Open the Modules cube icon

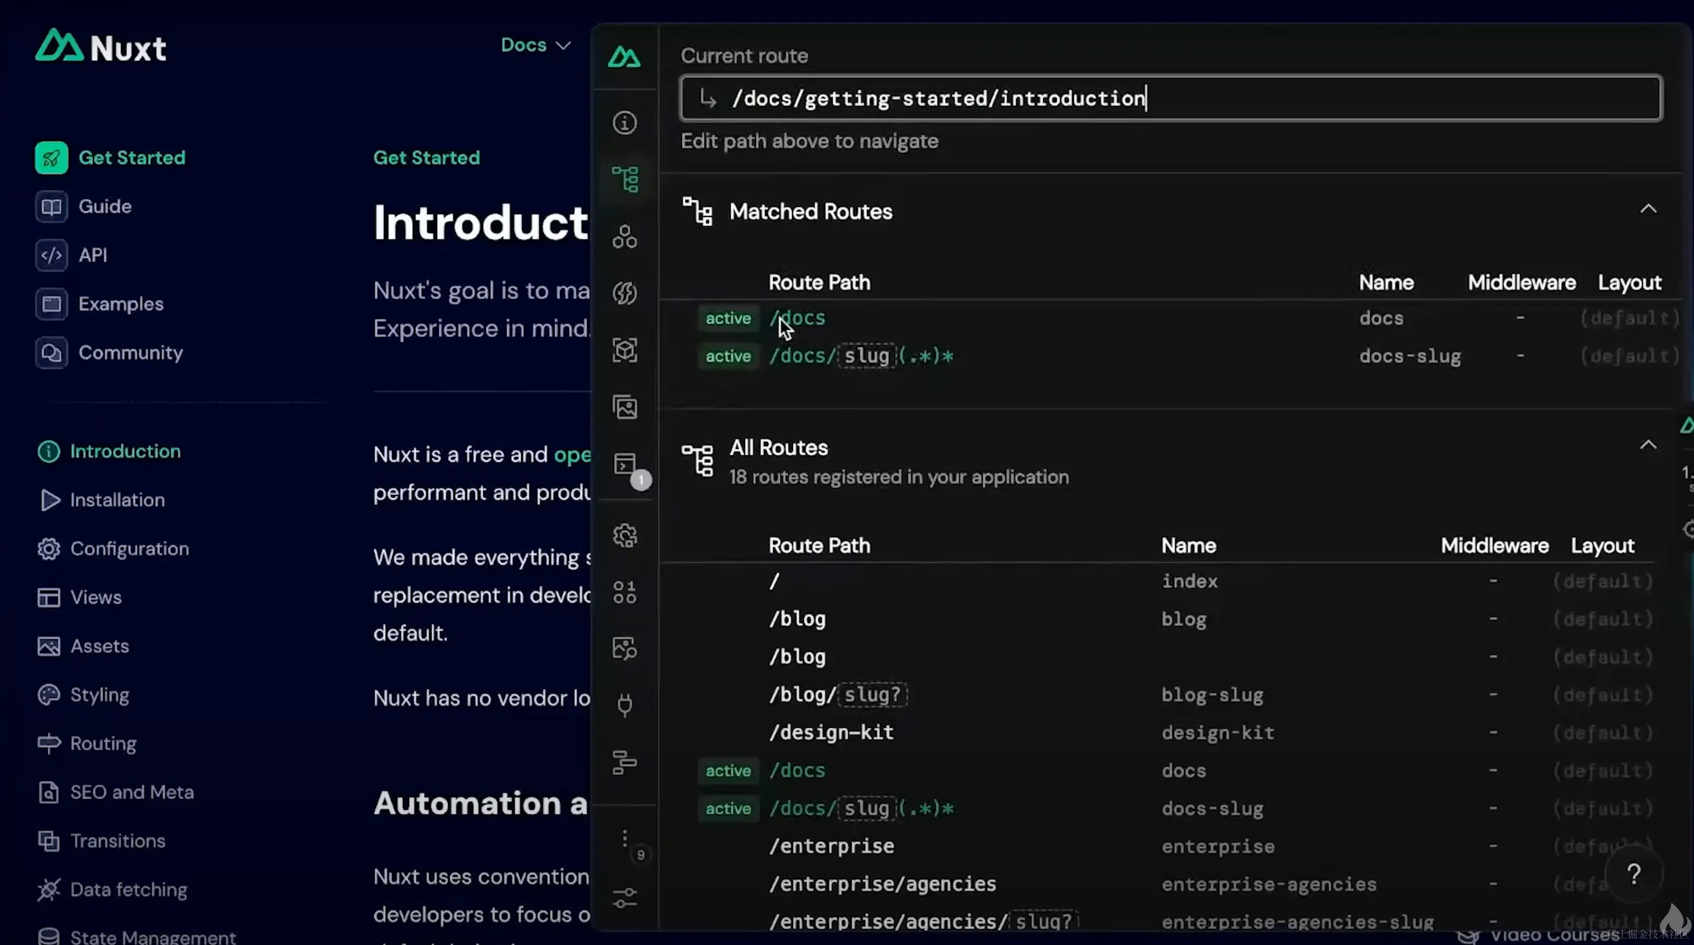coord(625,351)
